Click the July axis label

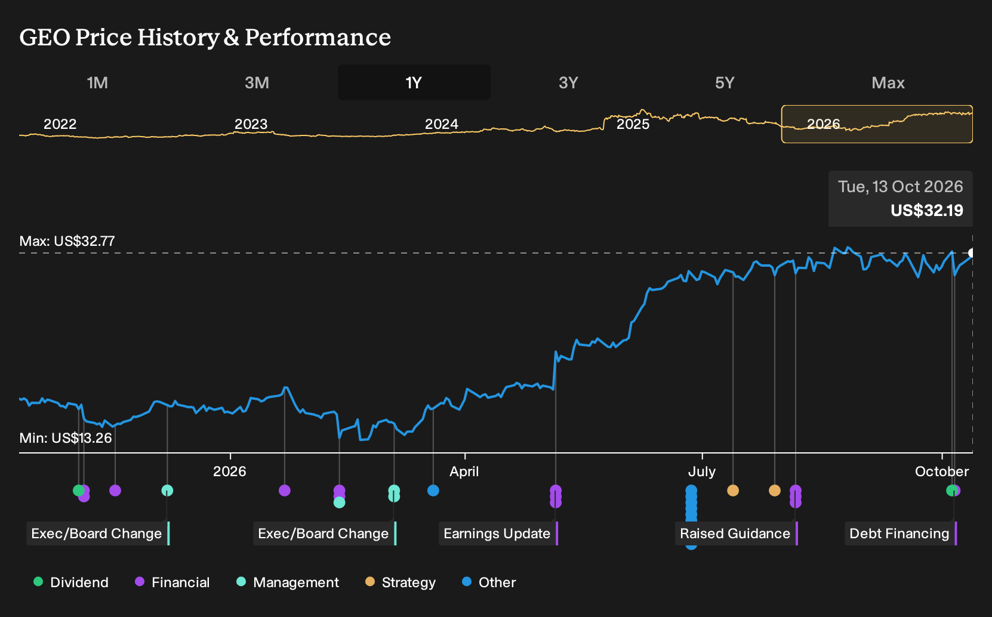[x=701, y=471]
